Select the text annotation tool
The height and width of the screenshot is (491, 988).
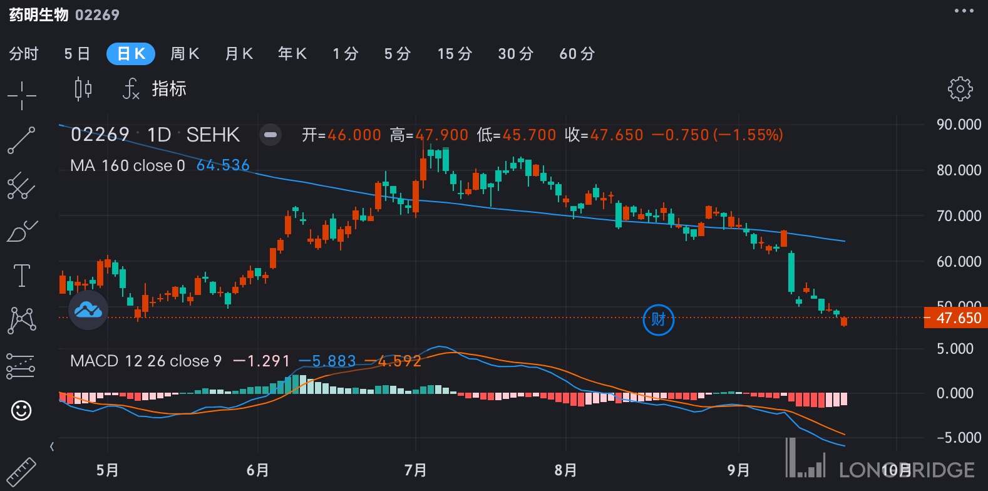tap(21, 276)
